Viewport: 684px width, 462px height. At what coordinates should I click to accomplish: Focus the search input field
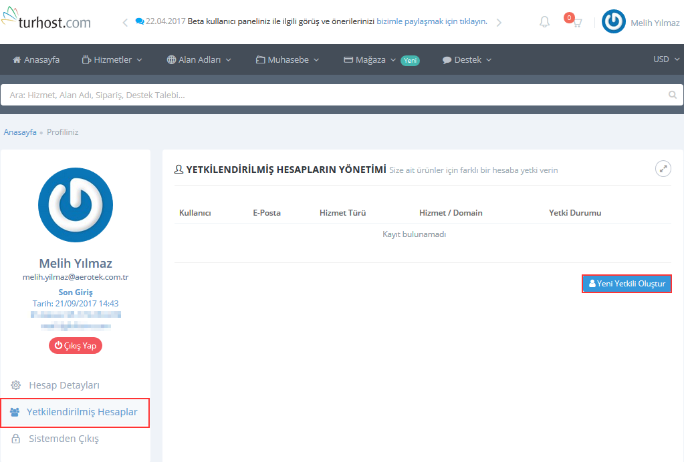[x=334, y=95]
